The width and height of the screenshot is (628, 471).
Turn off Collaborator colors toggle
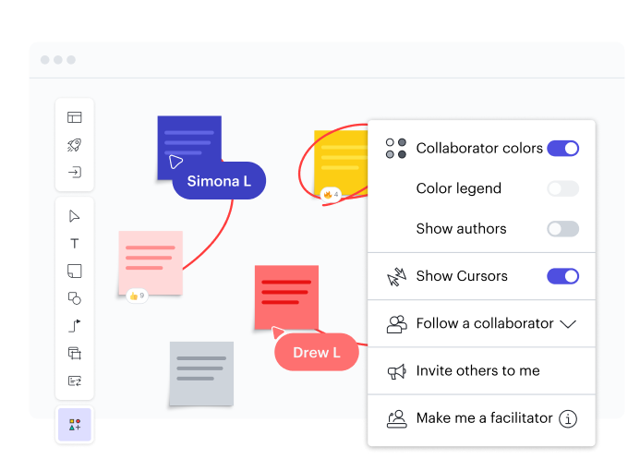pyautogui.click(x=562, y=148)
